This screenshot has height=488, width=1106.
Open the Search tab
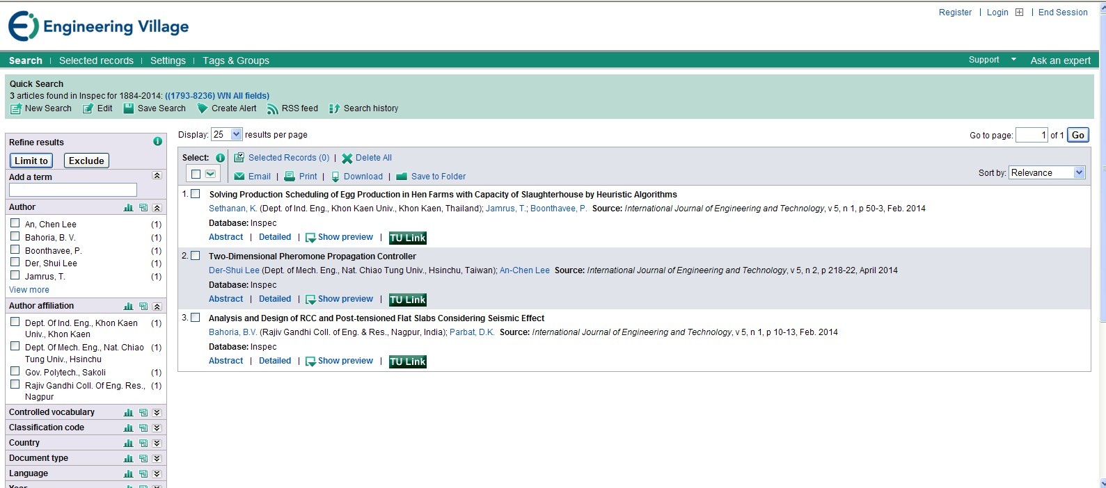[26, 60]
